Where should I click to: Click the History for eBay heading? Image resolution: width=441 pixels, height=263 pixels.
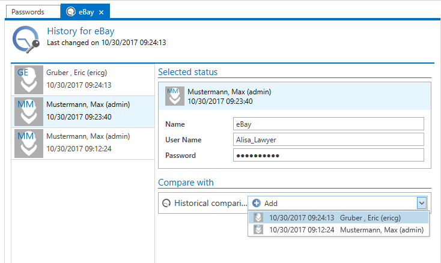click(81, 31)
